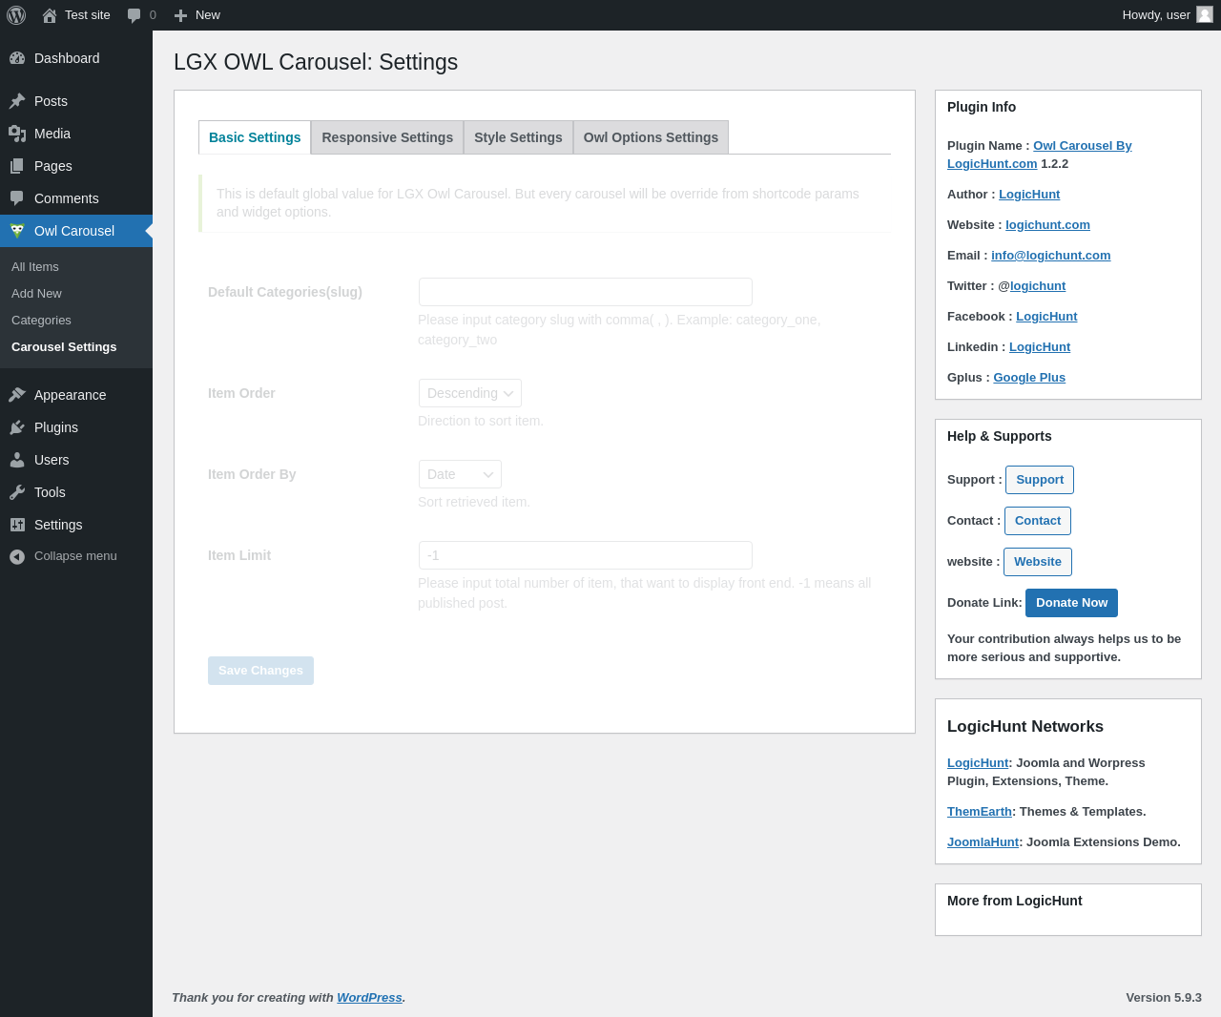The width and height of the screenshot is (1221, 1017).
Task: Open the Test site home icon
Action: 50,15
